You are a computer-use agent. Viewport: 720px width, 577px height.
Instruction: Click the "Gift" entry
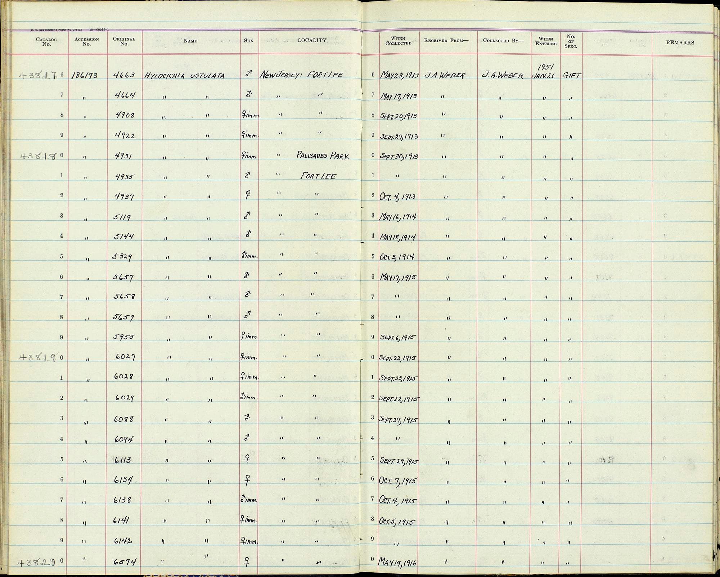(x=571, y=76)
